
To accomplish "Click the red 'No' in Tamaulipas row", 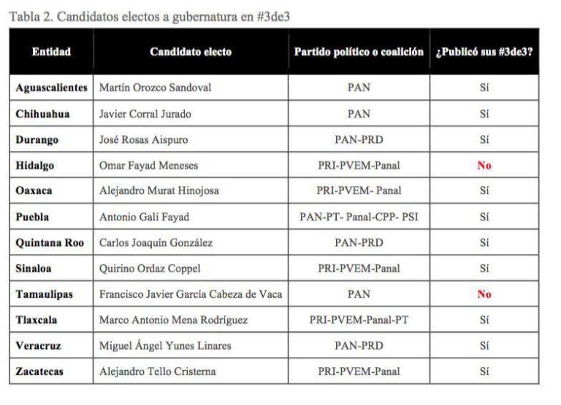I will pyautogui.click(x=484, y=294).
